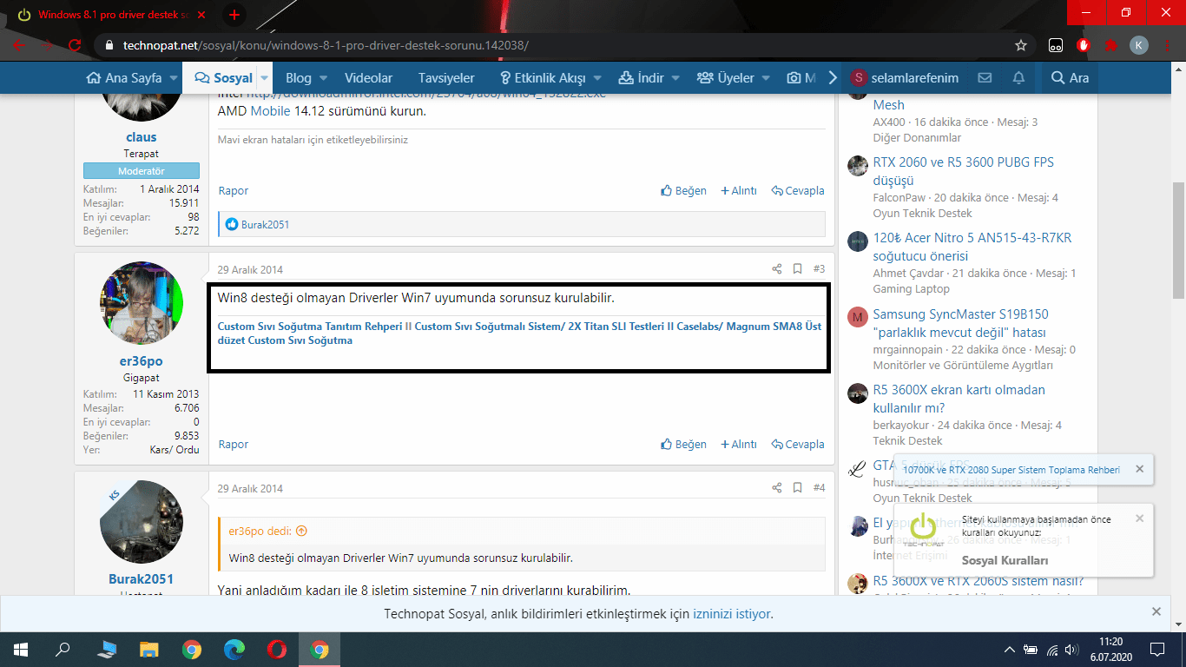Expand the Sosyal dropdown arrow
This screenshot has height=667, width=1186.
pos(265,78)
